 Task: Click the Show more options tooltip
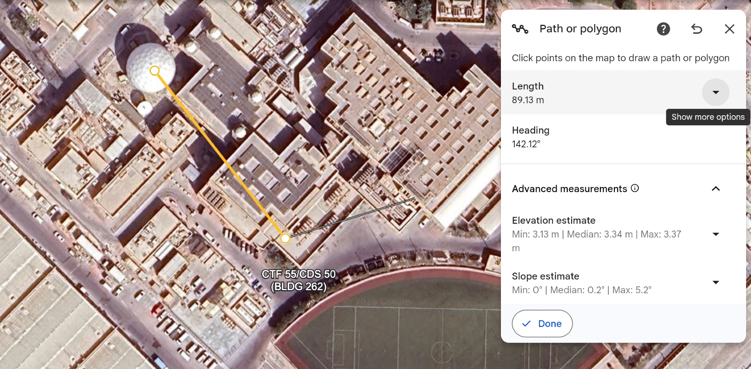click(x=708, y=117)
